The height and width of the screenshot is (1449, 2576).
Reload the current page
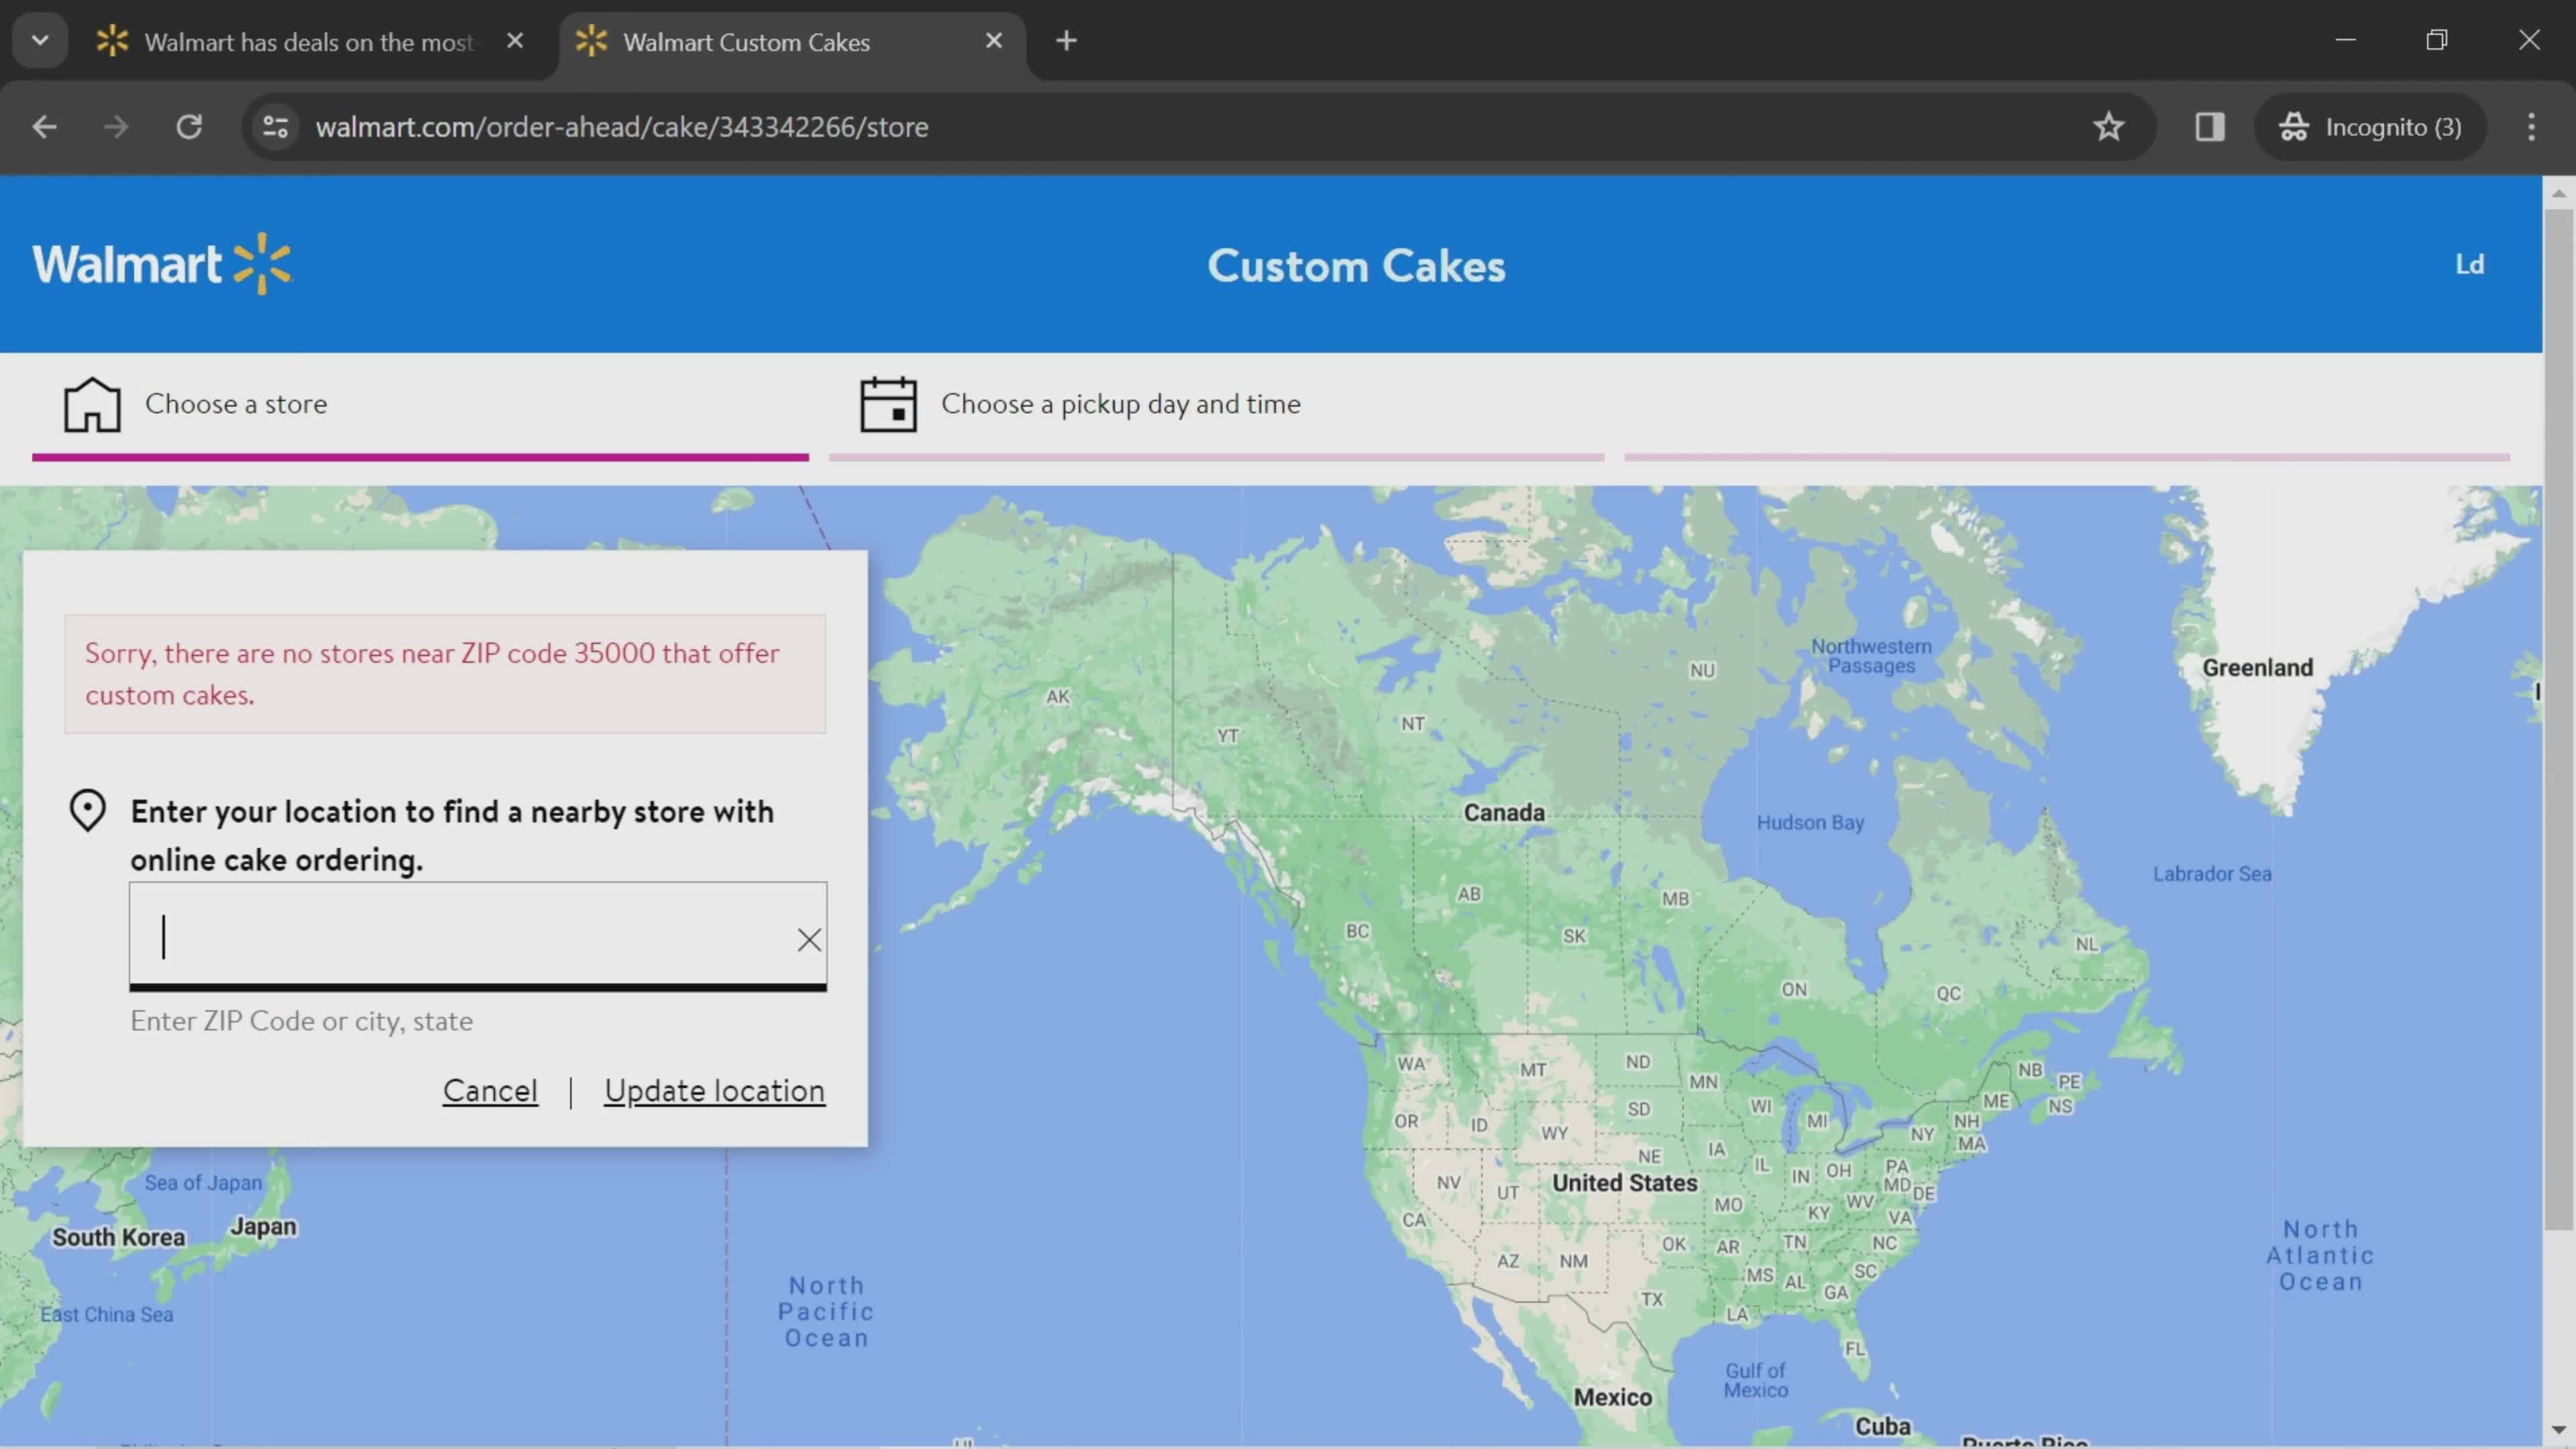click(189, 127)
